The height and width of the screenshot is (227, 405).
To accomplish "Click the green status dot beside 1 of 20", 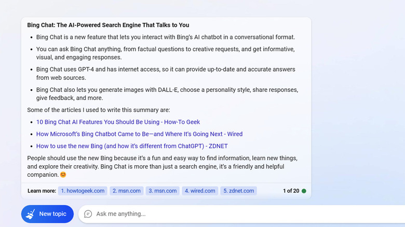I will [304, 191].
